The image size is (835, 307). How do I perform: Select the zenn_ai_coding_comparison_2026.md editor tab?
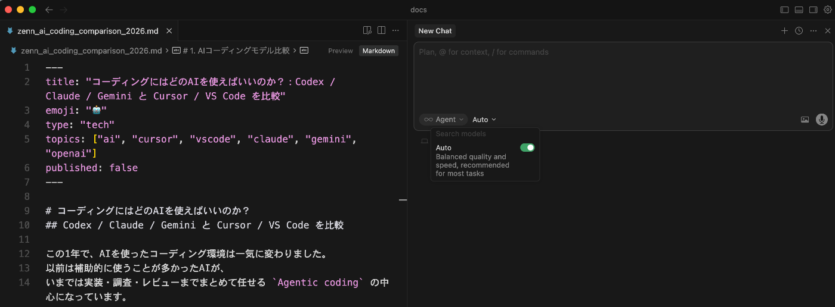(x=89, y=31)
